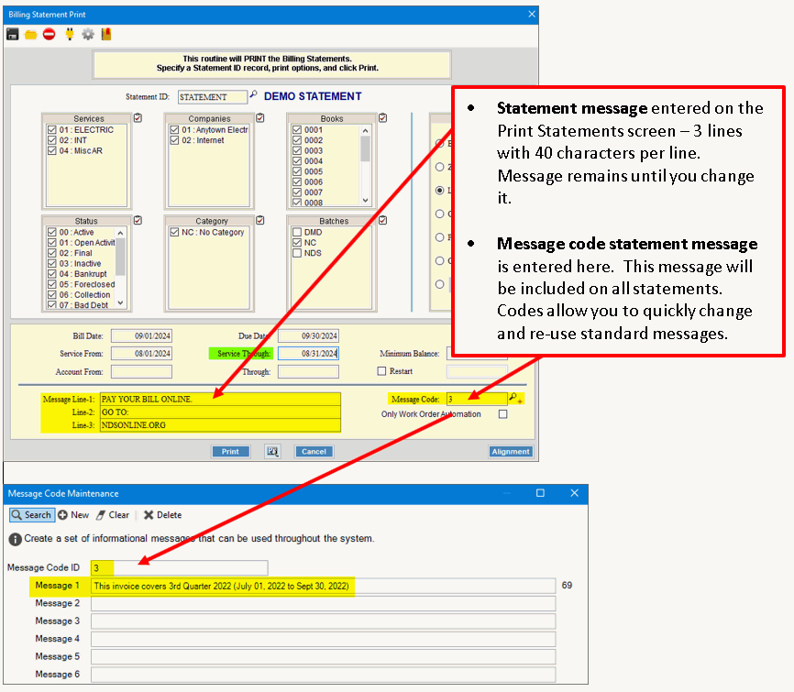Open the yellow folder toolbar icon

coord(31,34)
